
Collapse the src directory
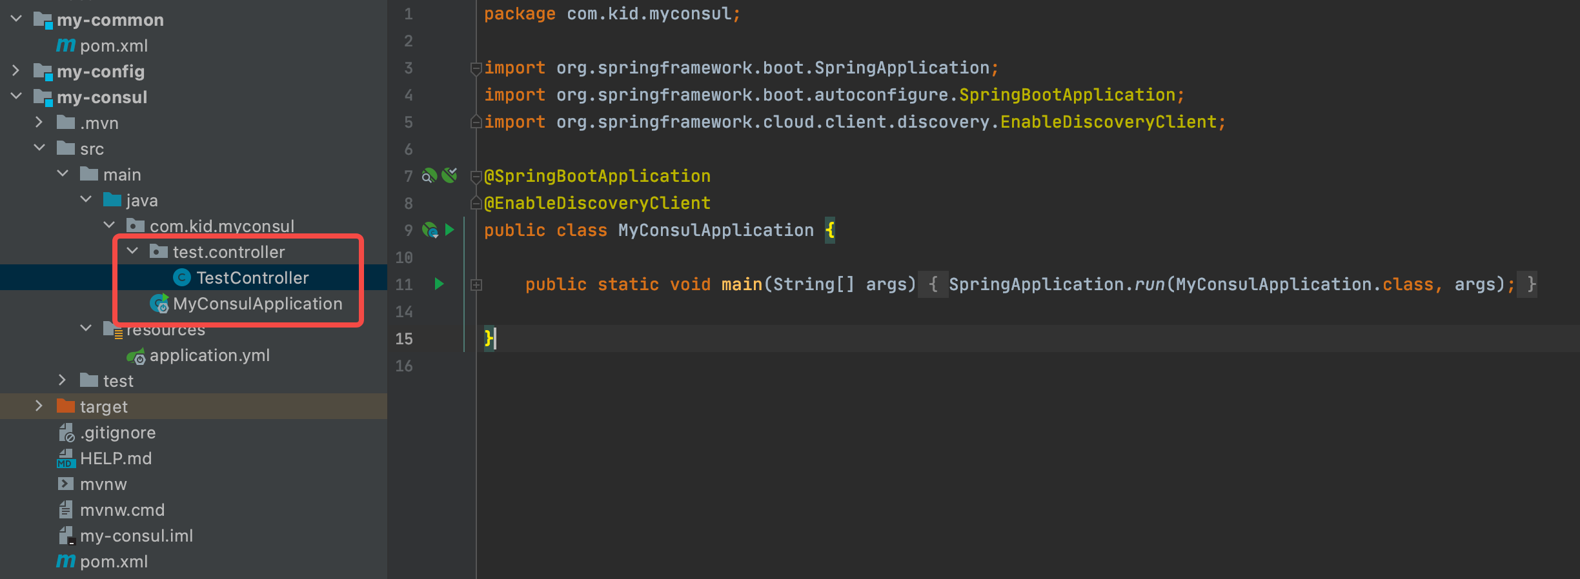click(x=39, y=148)
